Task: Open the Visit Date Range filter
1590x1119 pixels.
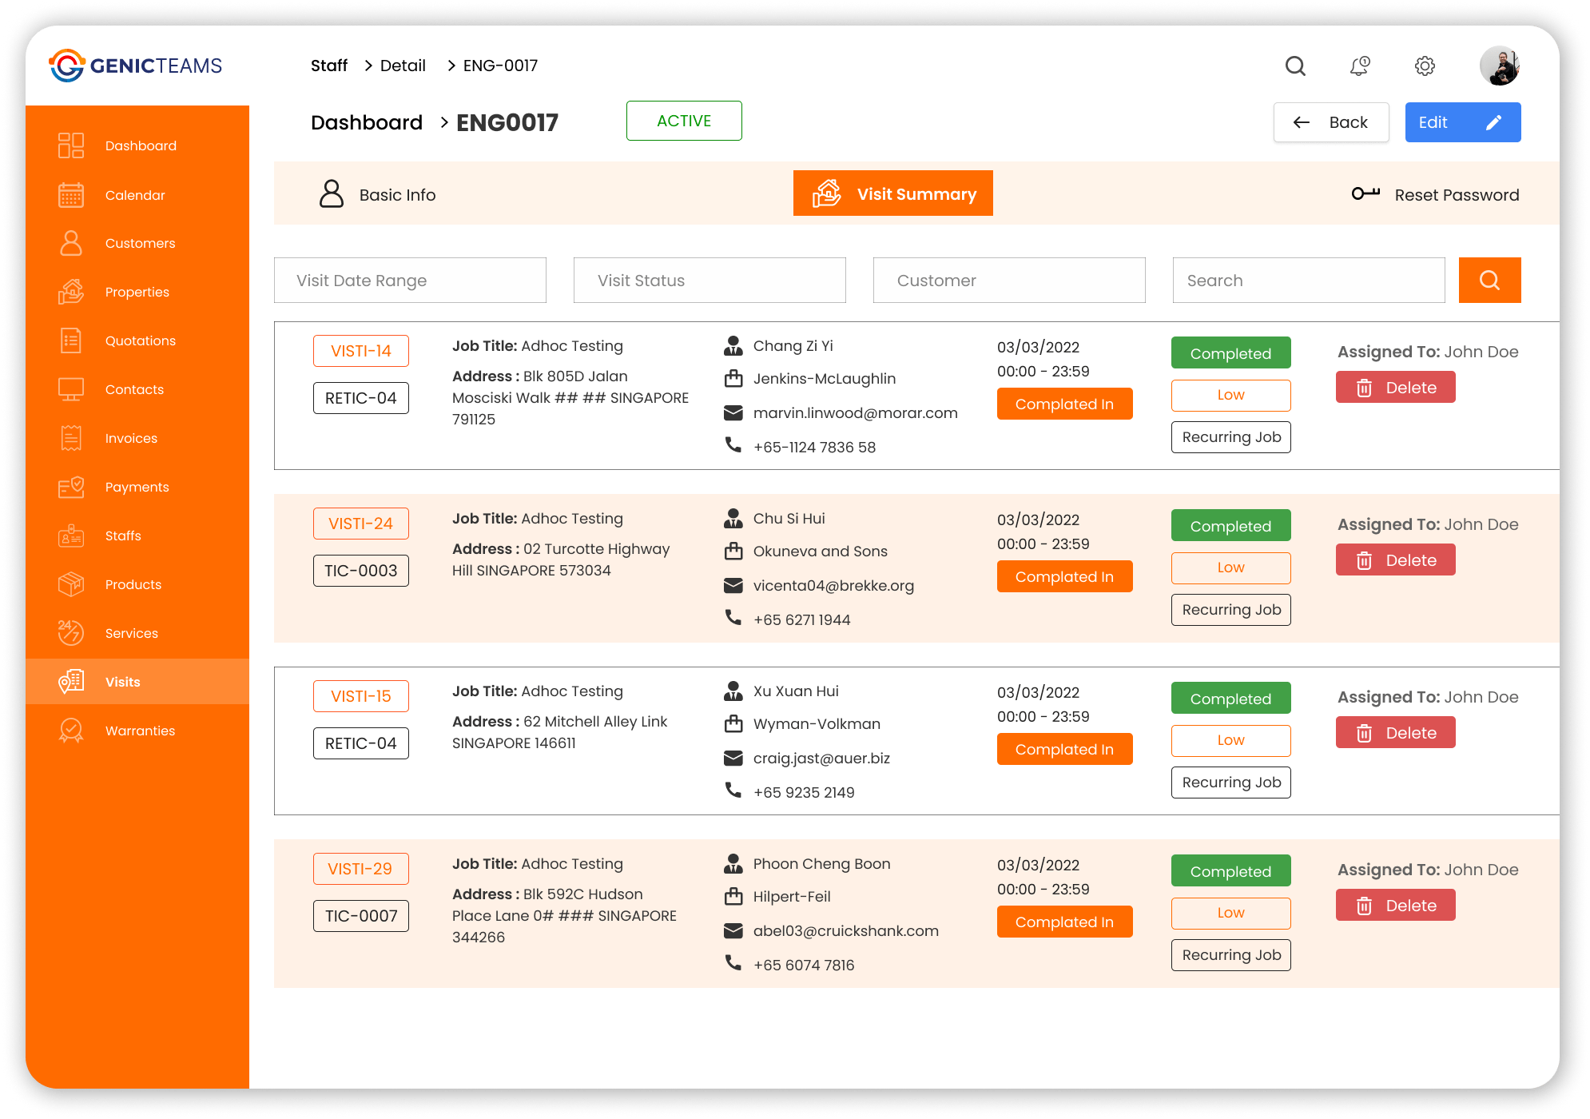Action: (x=410, y=280)
